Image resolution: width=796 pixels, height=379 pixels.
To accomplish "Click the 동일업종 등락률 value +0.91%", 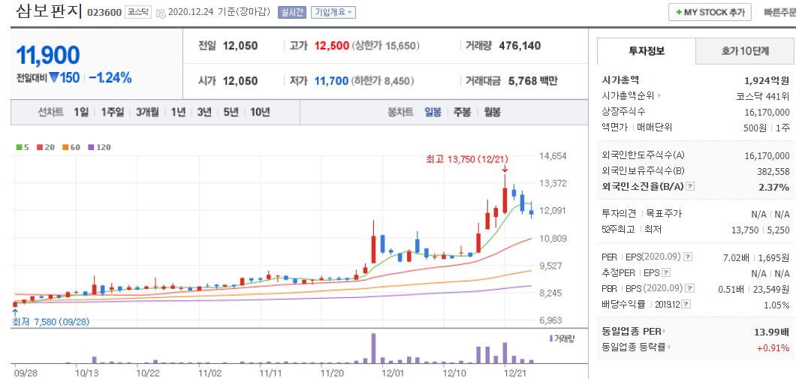I will coord(773,348).
